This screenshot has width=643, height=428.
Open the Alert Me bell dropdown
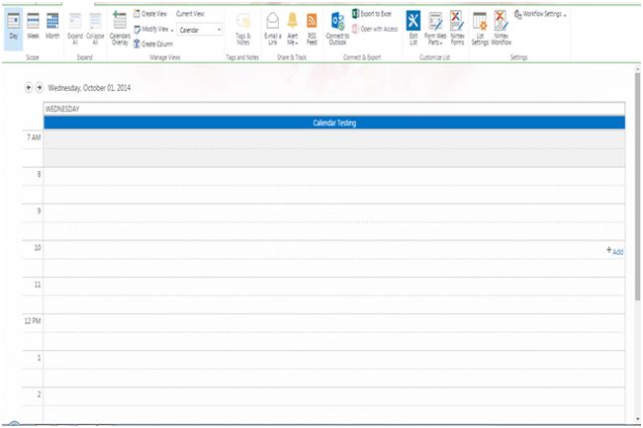click(293, 29)
